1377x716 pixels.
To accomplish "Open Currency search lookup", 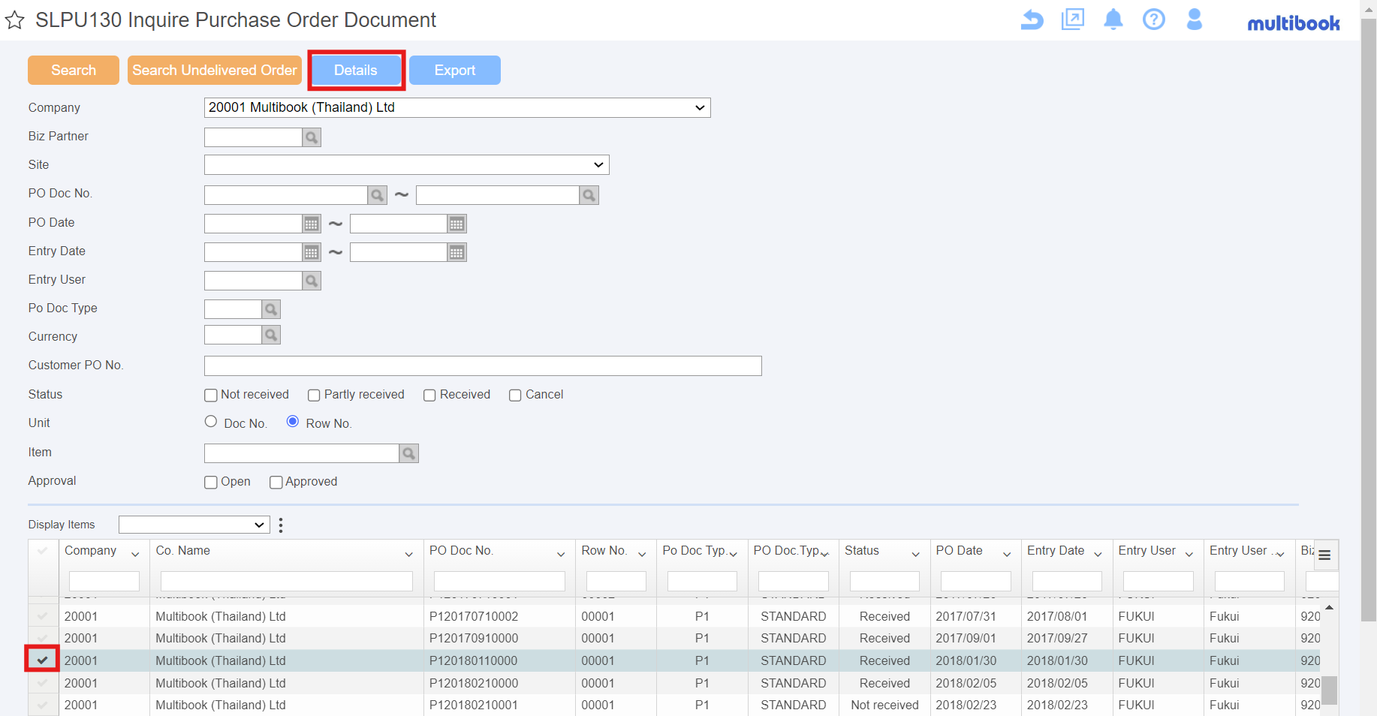I will point(271,335).
